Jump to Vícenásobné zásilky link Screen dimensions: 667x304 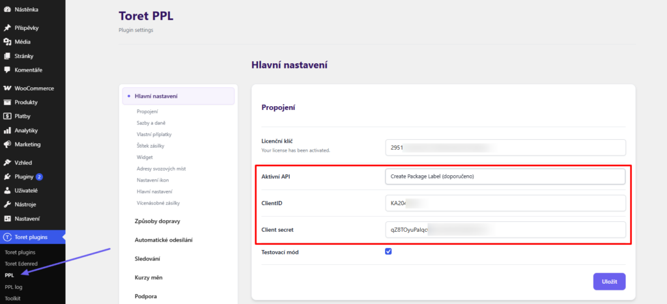pos(158,203)
